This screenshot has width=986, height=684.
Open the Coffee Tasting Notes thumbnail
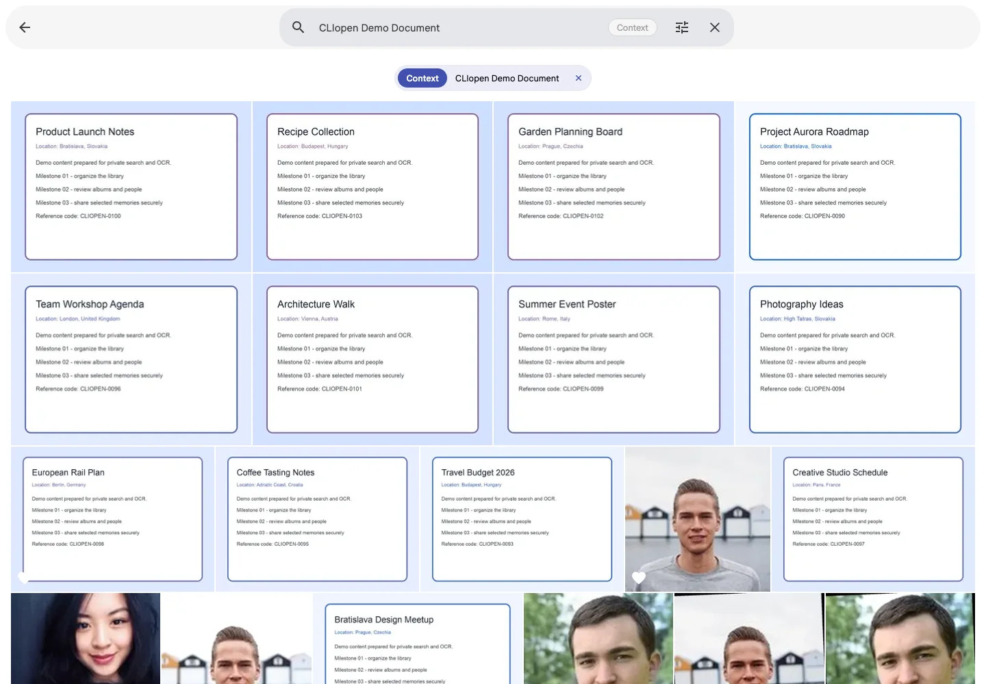point(317,519)
